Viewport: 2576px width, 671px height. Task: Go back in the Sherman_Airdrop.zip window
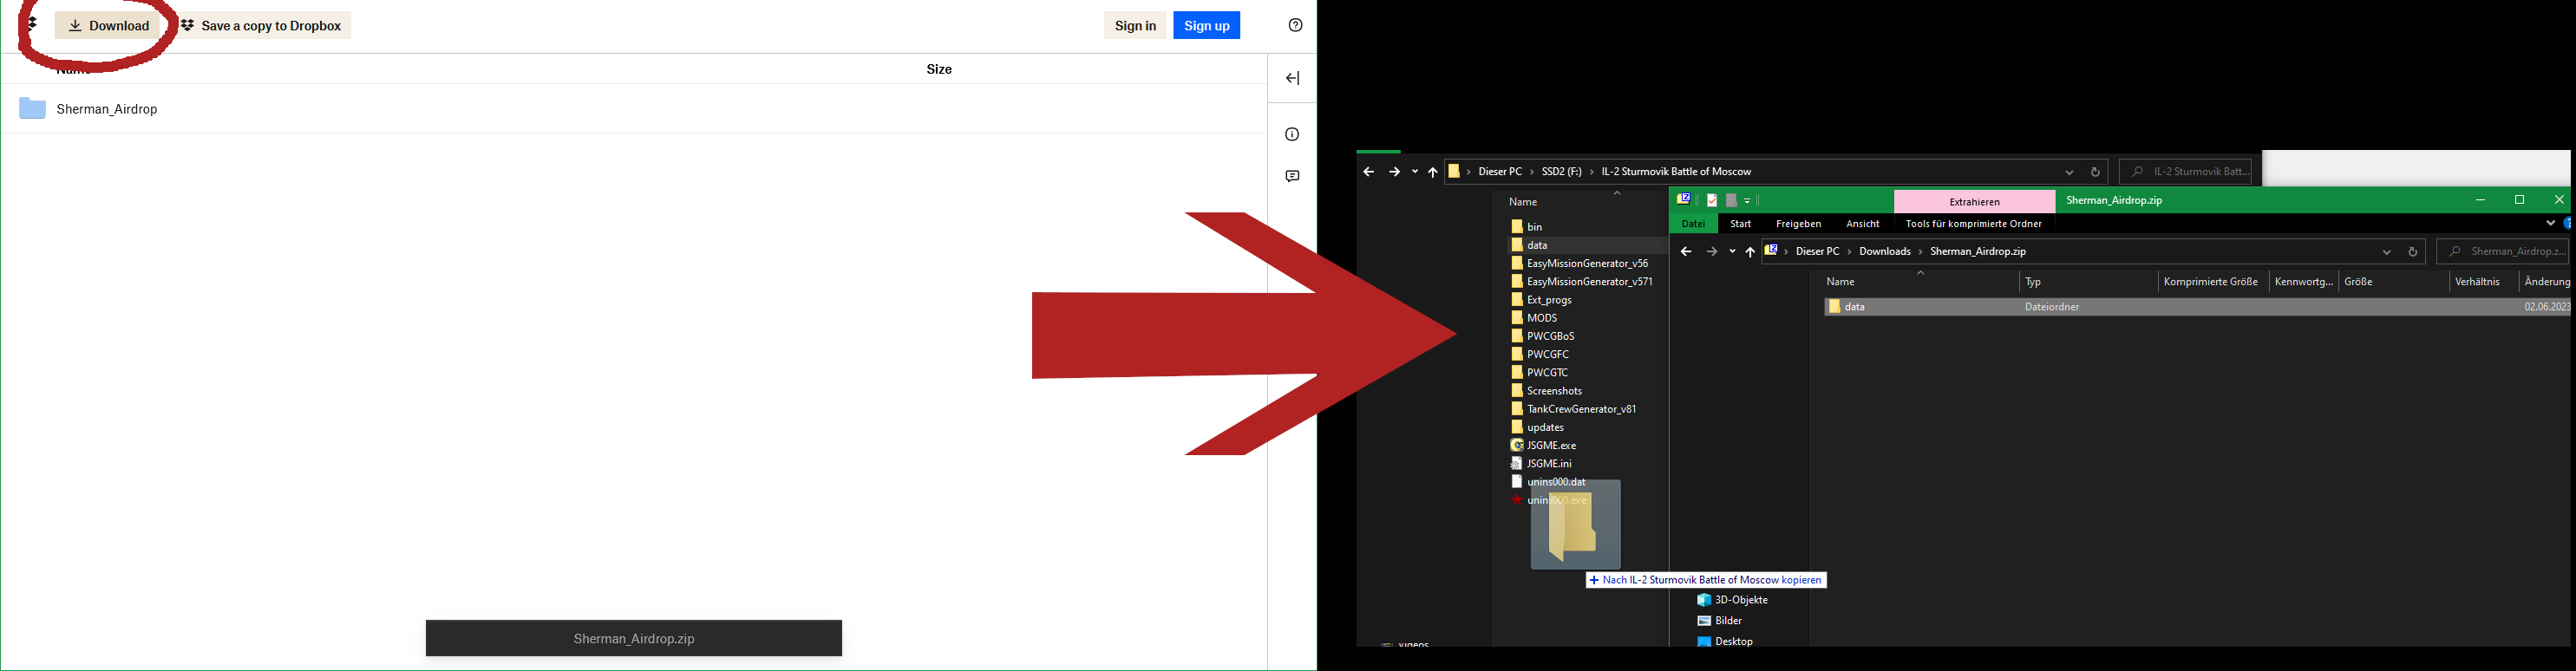pos(1686,252)
